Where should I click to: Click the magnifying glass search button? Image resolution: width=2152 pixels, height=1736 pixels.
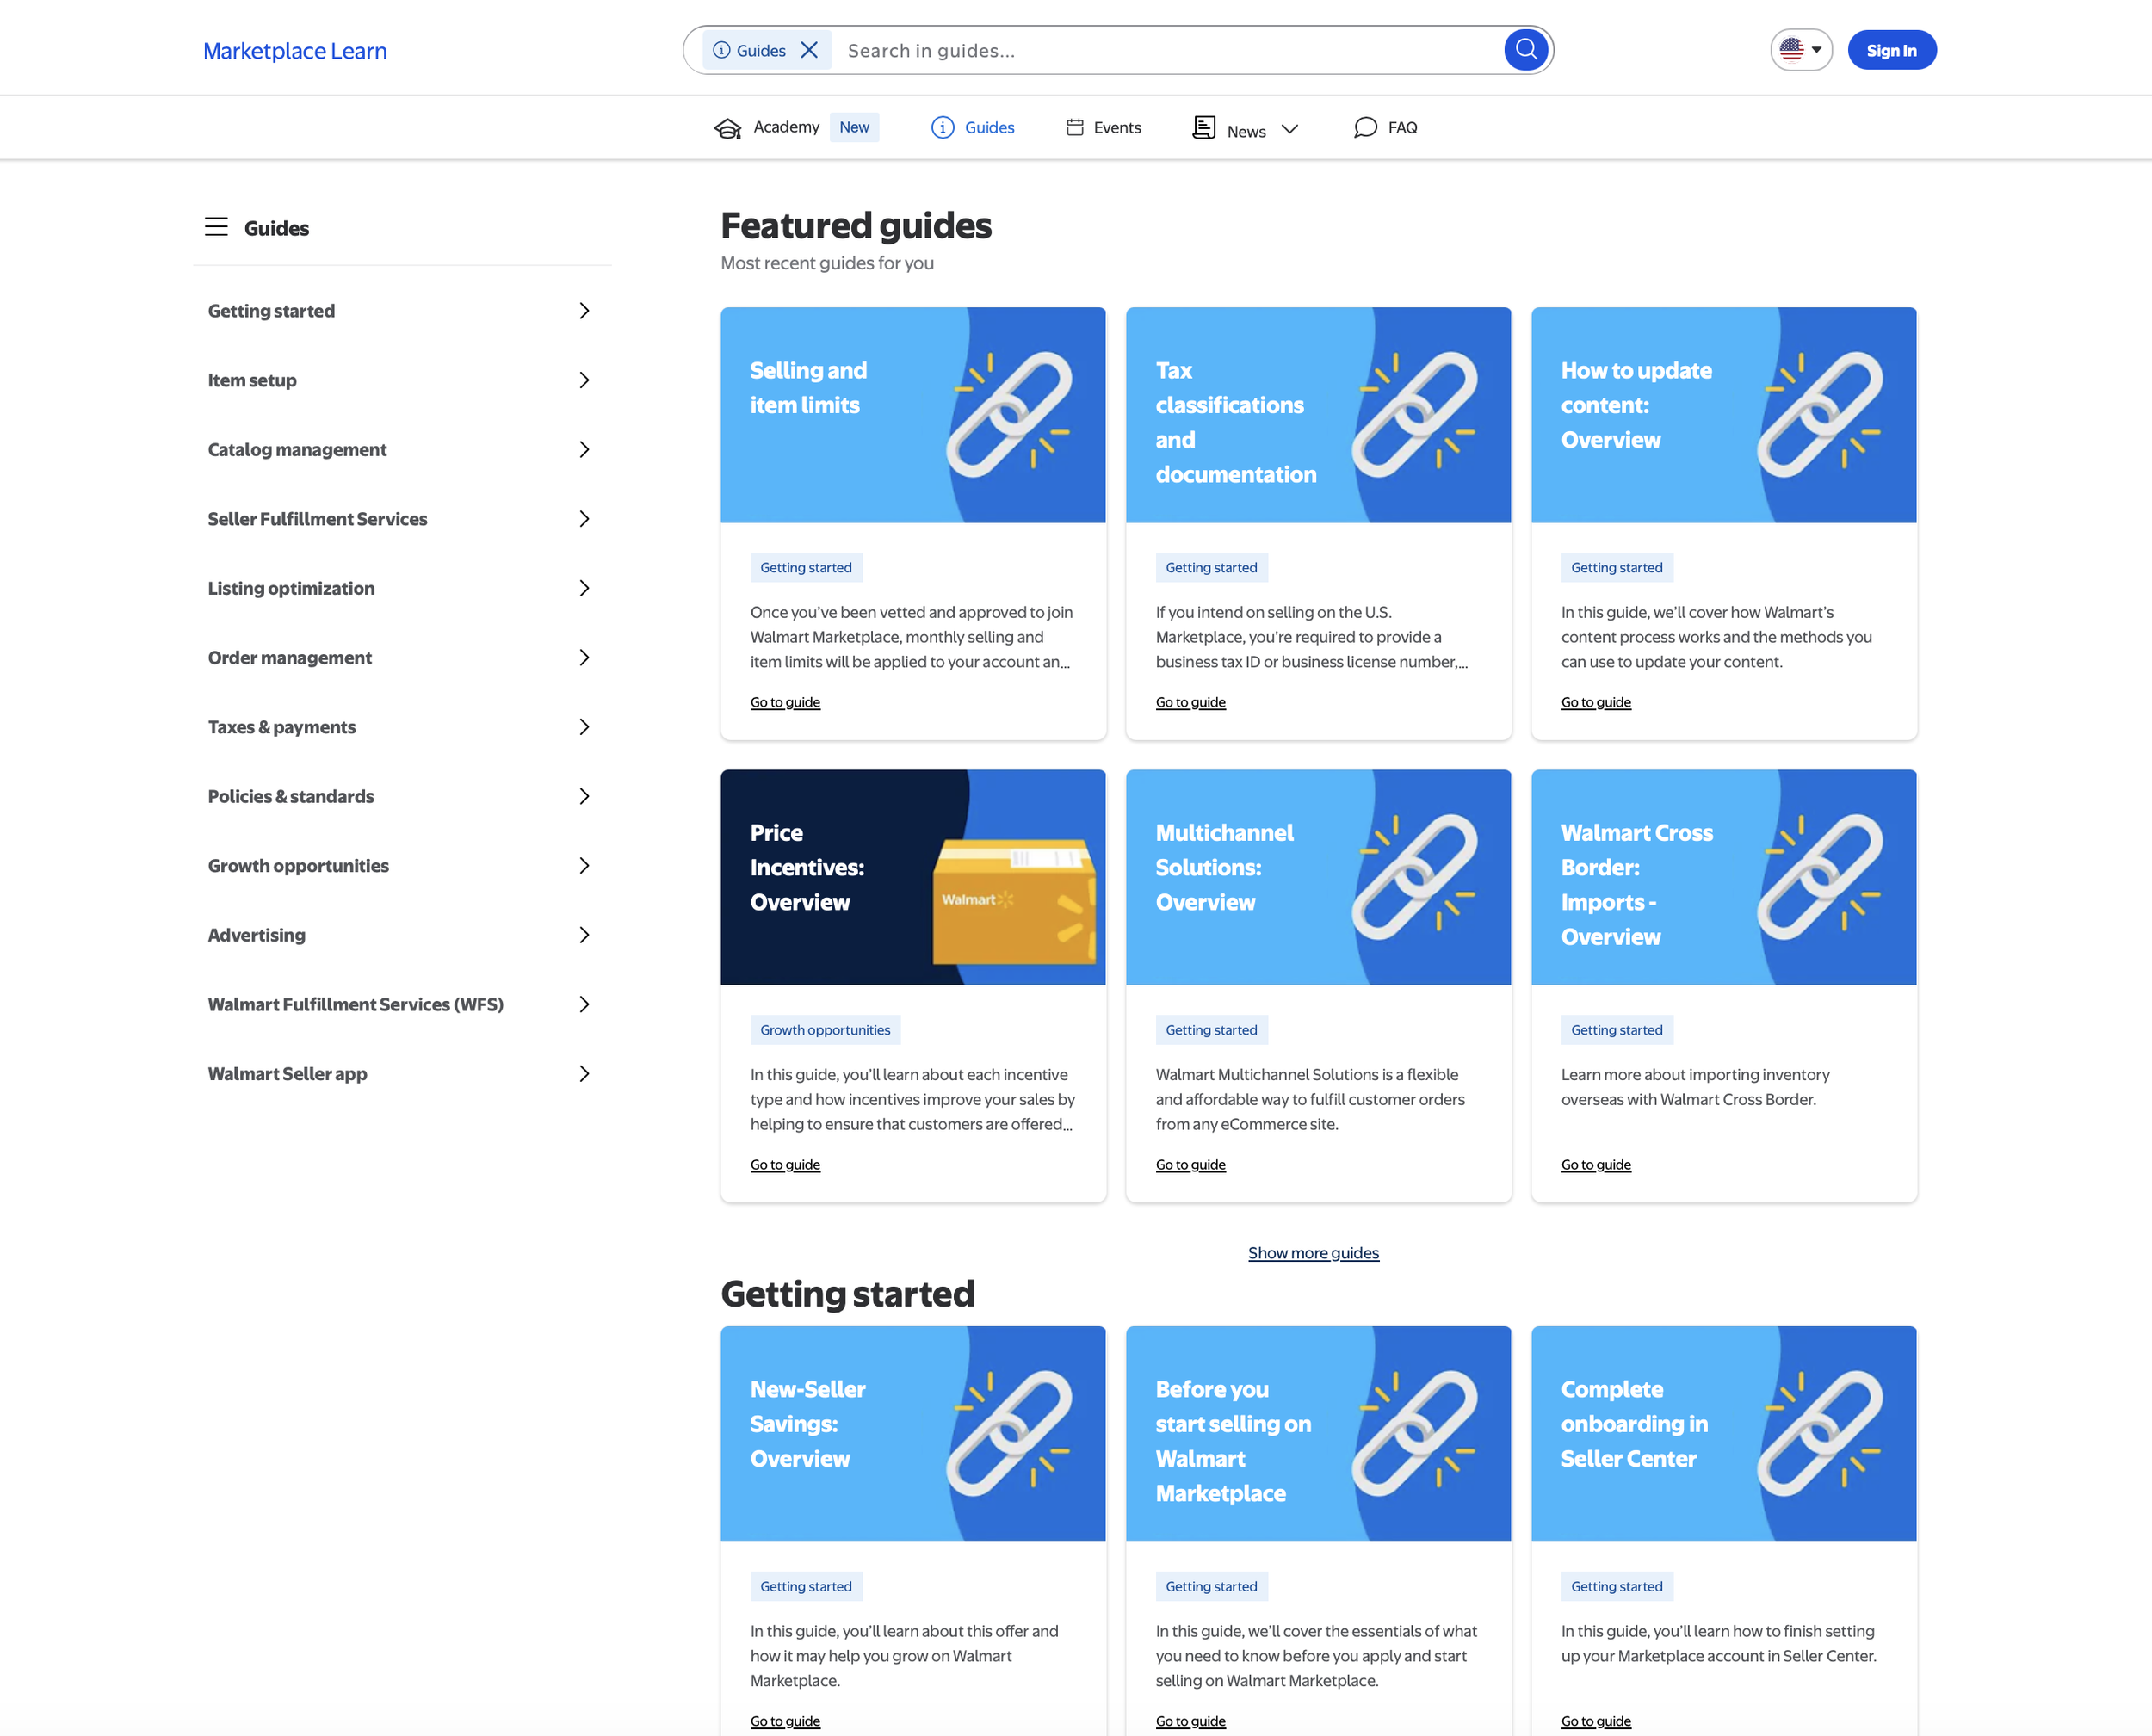point(1525,50)
